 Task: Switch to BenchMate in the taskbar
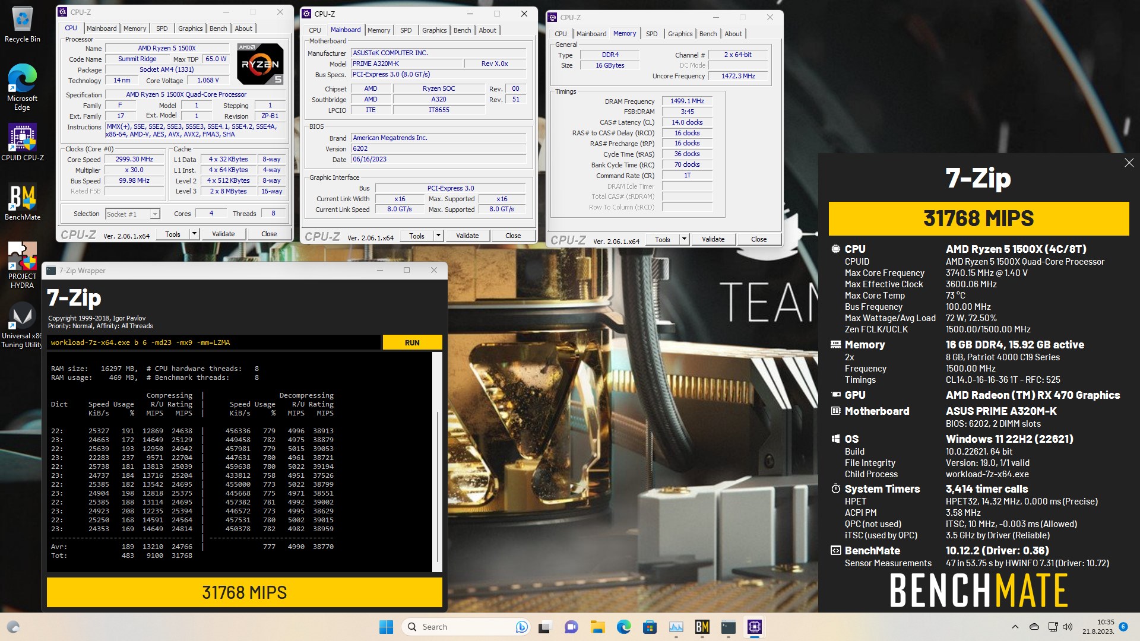coord(702,627)
